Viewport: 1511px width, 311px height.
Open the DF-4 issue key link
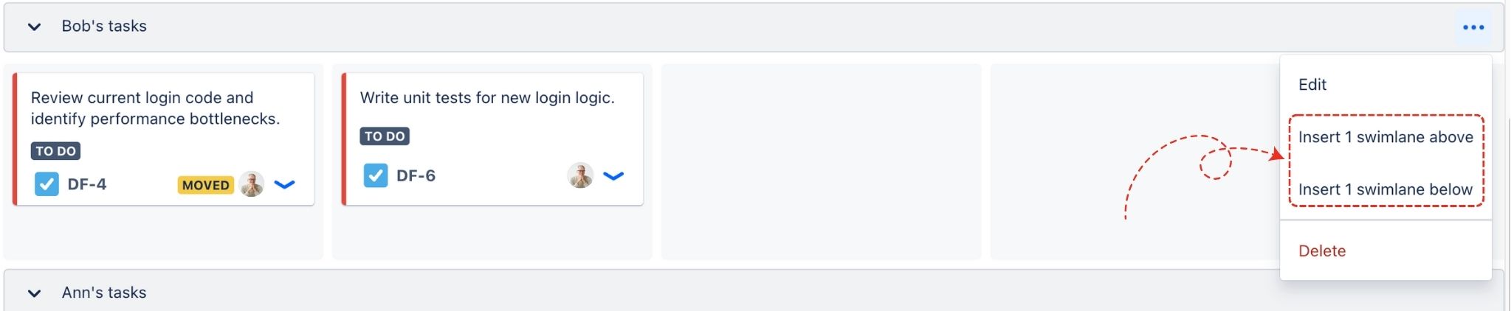pyautogui.click(x=86, y=184)
